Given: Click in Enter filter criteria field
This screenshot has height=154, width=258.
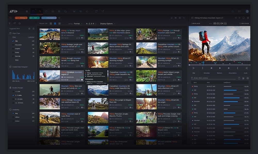Looking at the screenshot, I should click(214, 78).
